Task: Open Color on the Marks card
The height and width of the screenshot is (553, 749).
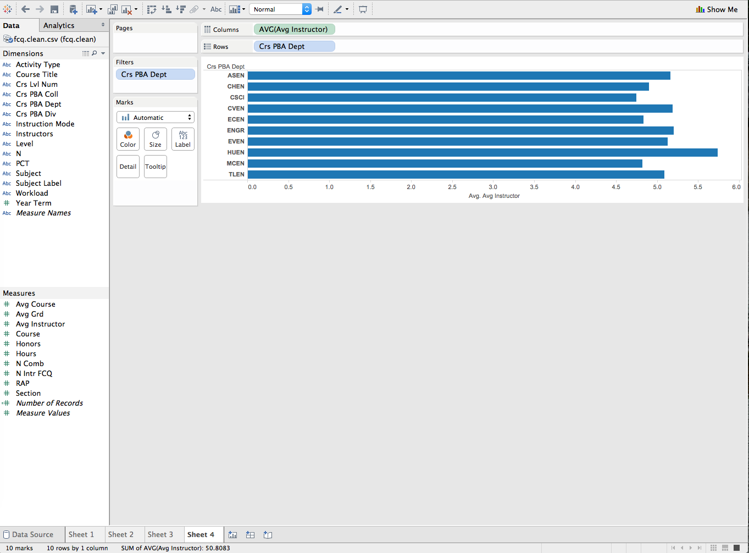Action: coord(128,139)
